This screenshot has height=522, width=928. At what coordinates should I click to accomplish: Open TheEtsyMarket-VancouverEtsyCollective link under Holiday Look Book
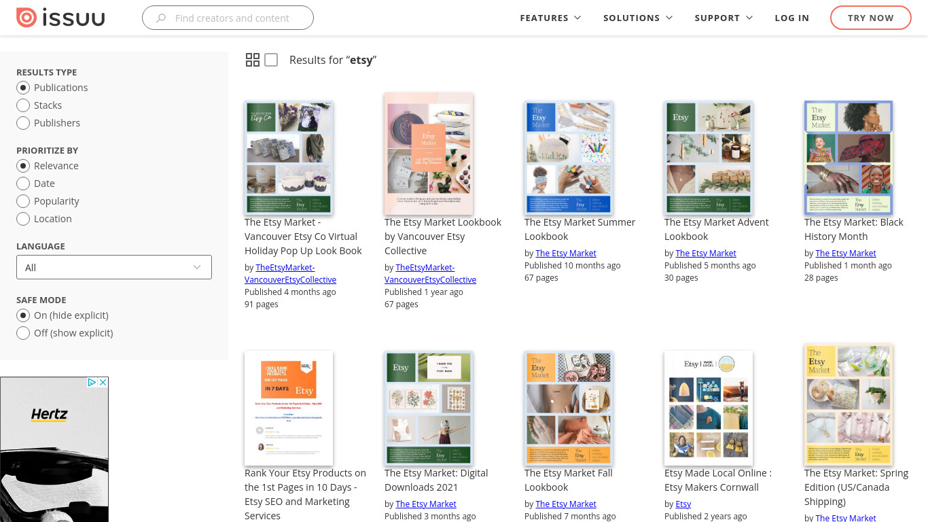290,273
